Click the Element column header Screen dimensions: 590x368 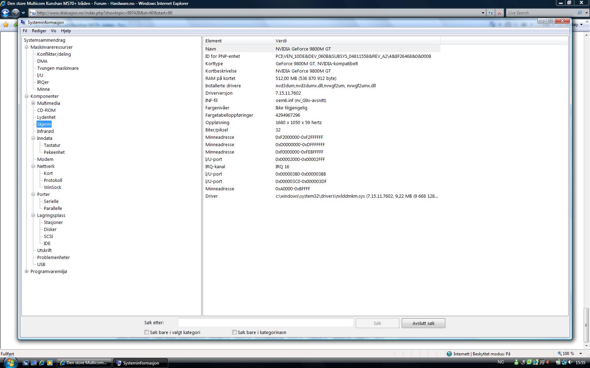(238, 41)
